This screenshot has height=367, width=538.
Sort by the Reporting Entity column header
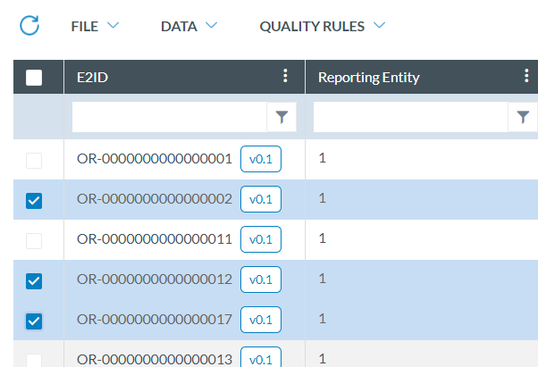pos(369,78)
